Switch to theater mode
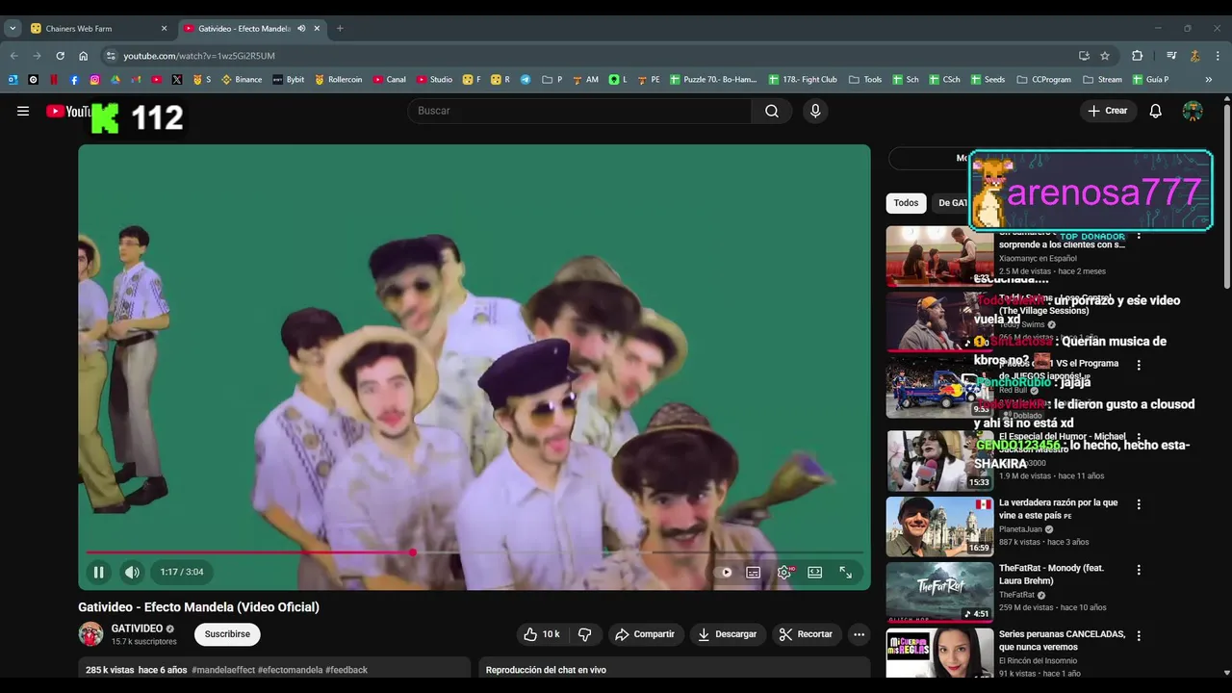 [815, 572]
